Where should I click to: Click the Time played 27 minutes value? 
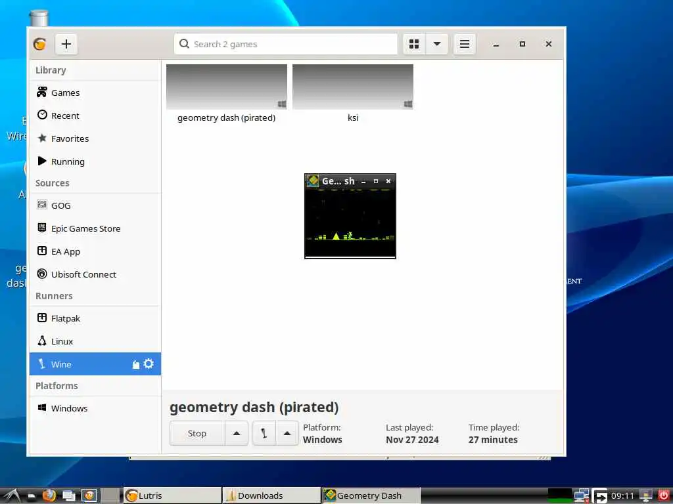tap(493, 440)
